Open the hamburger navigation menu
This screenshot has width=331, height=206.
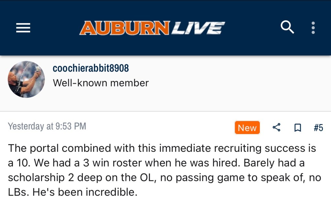pyautogui.click(x=23, y=28)
